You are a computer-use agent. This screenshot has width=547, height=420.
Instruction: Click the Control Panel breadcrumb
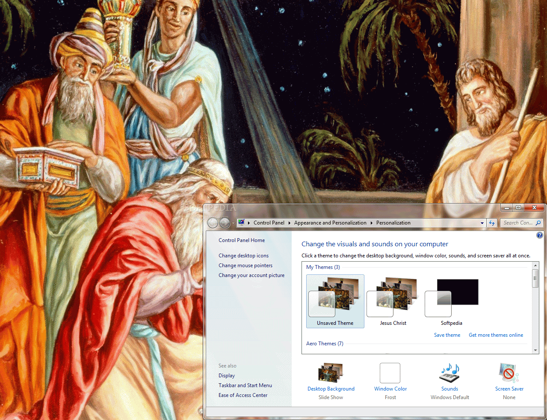pyautogui.click(x=269, y=223)
